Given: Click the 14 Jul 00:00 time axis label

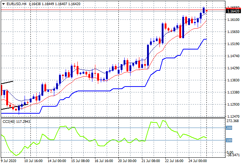Looking at the screenshot, I should tap(57, 161).
